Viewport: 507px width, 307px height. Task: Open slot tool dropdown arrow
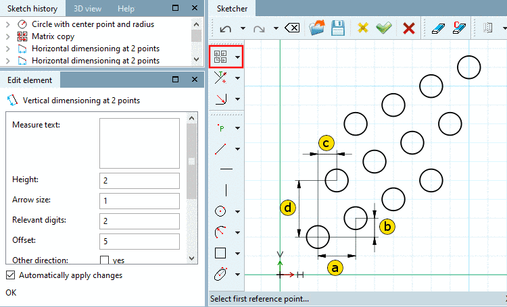[238, 275]
